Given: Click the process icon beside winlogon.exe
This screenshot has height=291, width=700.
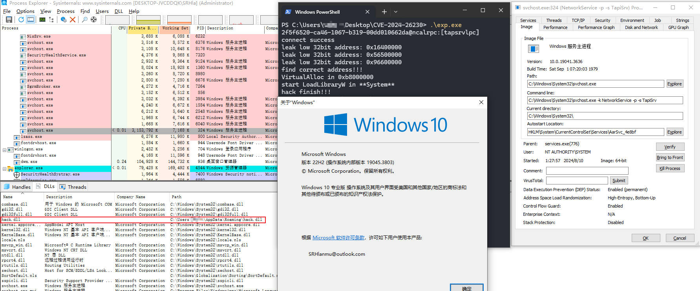Looking at the screenshot, I should [x=11, y=150].
